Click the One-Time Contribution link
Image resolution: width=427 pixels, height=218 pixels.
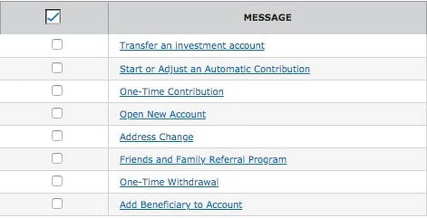171,92
